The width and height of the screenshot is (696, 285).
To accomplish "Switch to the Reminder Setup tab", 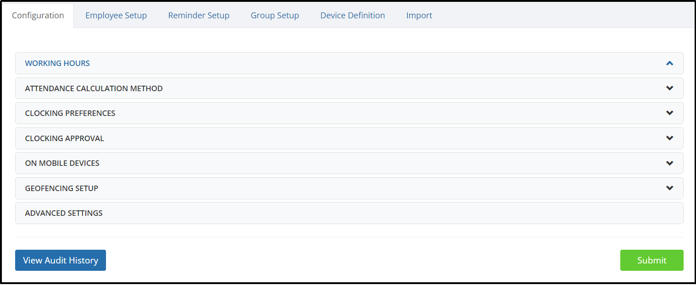I will [x=199, y=16].
